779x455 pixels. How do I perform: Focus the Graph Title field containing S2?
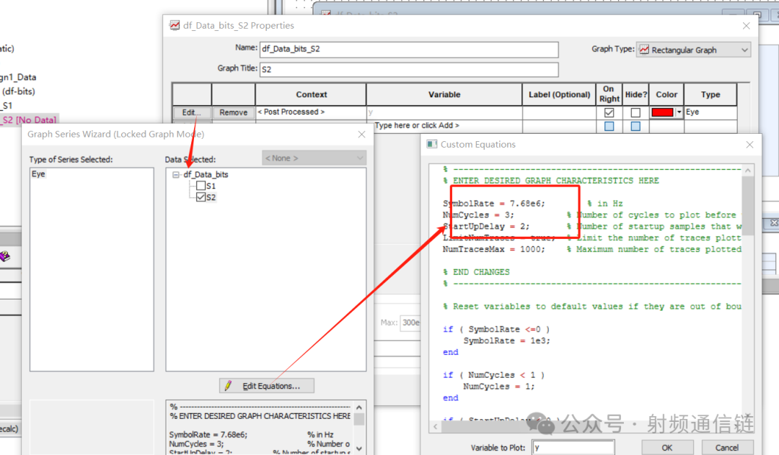[409, 69]
